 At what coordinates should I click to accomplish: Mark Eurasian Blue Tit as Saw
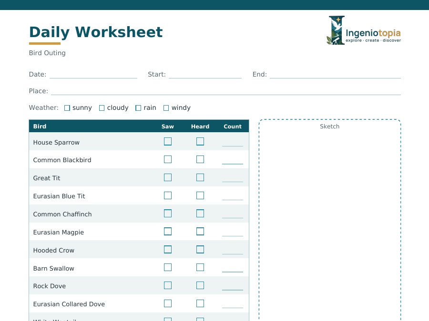[x=168, y=195]
